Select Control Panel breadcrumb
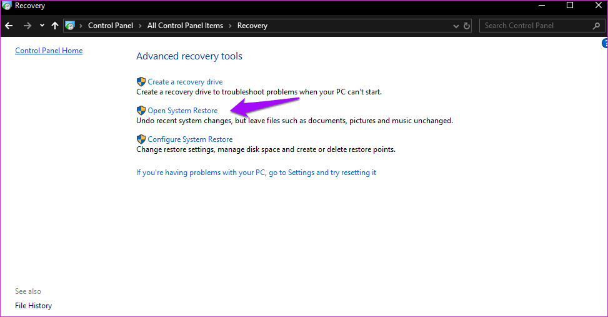 coord(111,26)
